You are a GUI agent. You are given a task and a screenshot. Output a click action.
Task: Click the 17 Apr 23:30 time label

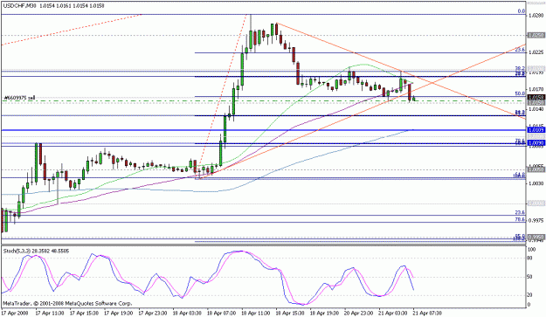point(153,313)
